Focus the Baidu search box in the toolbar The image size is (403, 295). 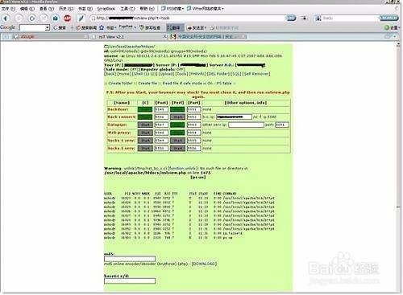pos(351,18)
